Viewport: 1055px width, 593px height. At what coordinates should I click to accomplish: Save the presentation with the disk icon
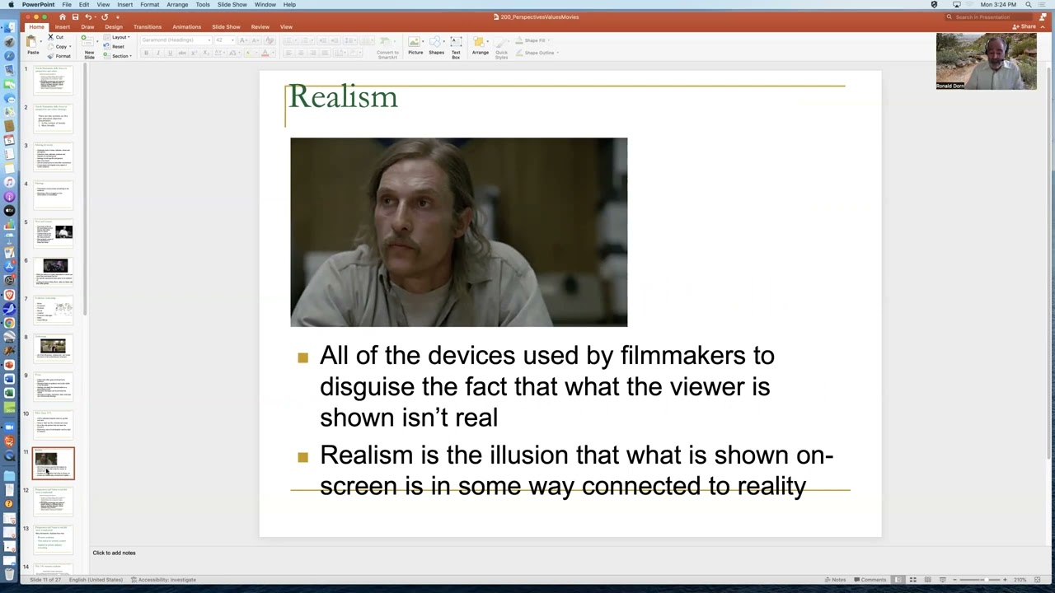coord(75,16)
